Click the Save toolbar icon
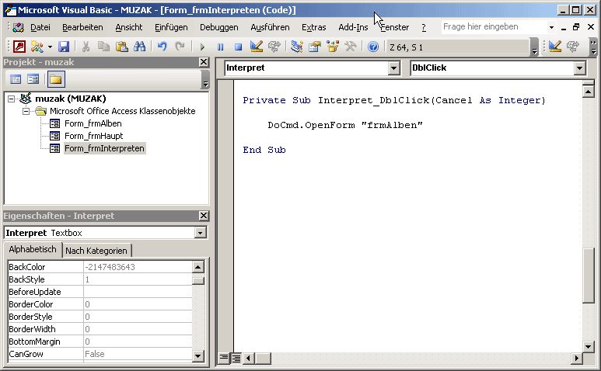601x371 pixels. pyautogui.click(x=64, y=47)
